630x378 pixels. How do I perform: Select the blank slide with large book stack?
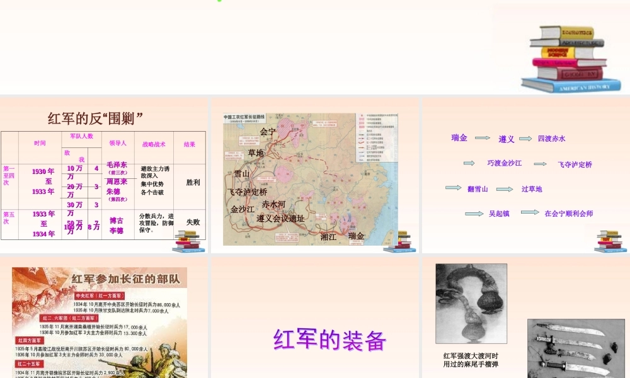coord(315,47)
